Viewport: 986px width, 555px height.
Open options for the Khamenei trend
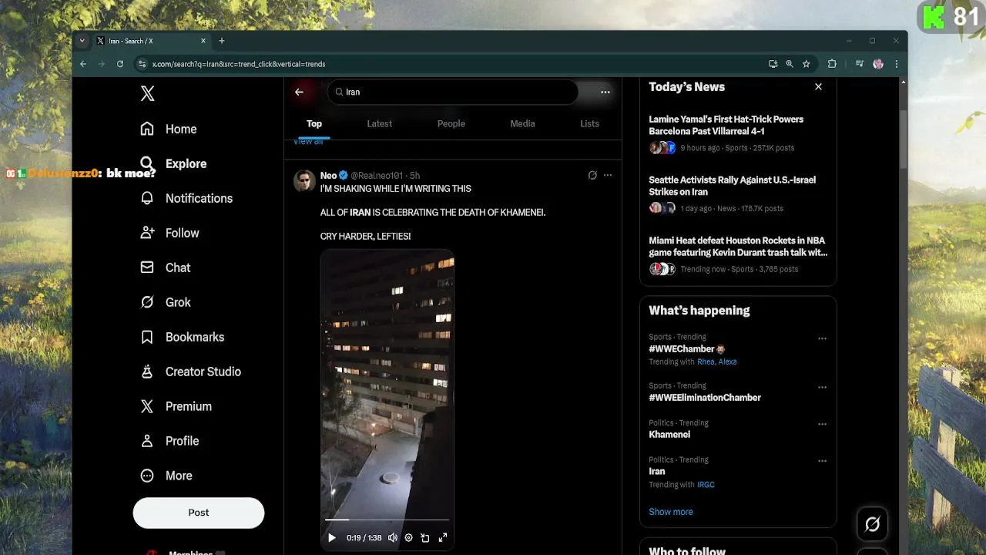(822, 424)
